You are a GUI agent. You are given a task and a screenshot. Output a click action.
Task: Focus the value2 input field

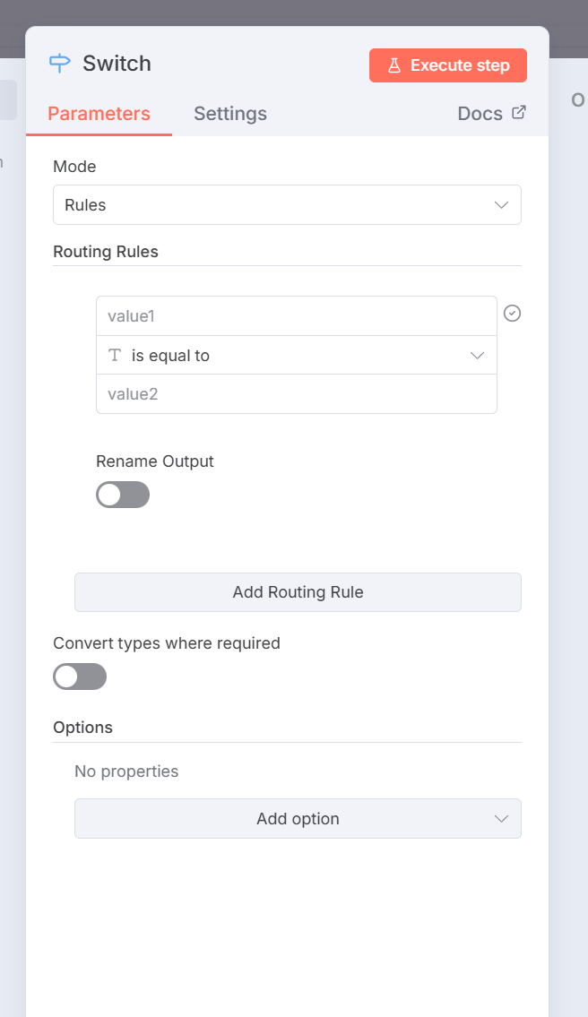click(296, 394)
